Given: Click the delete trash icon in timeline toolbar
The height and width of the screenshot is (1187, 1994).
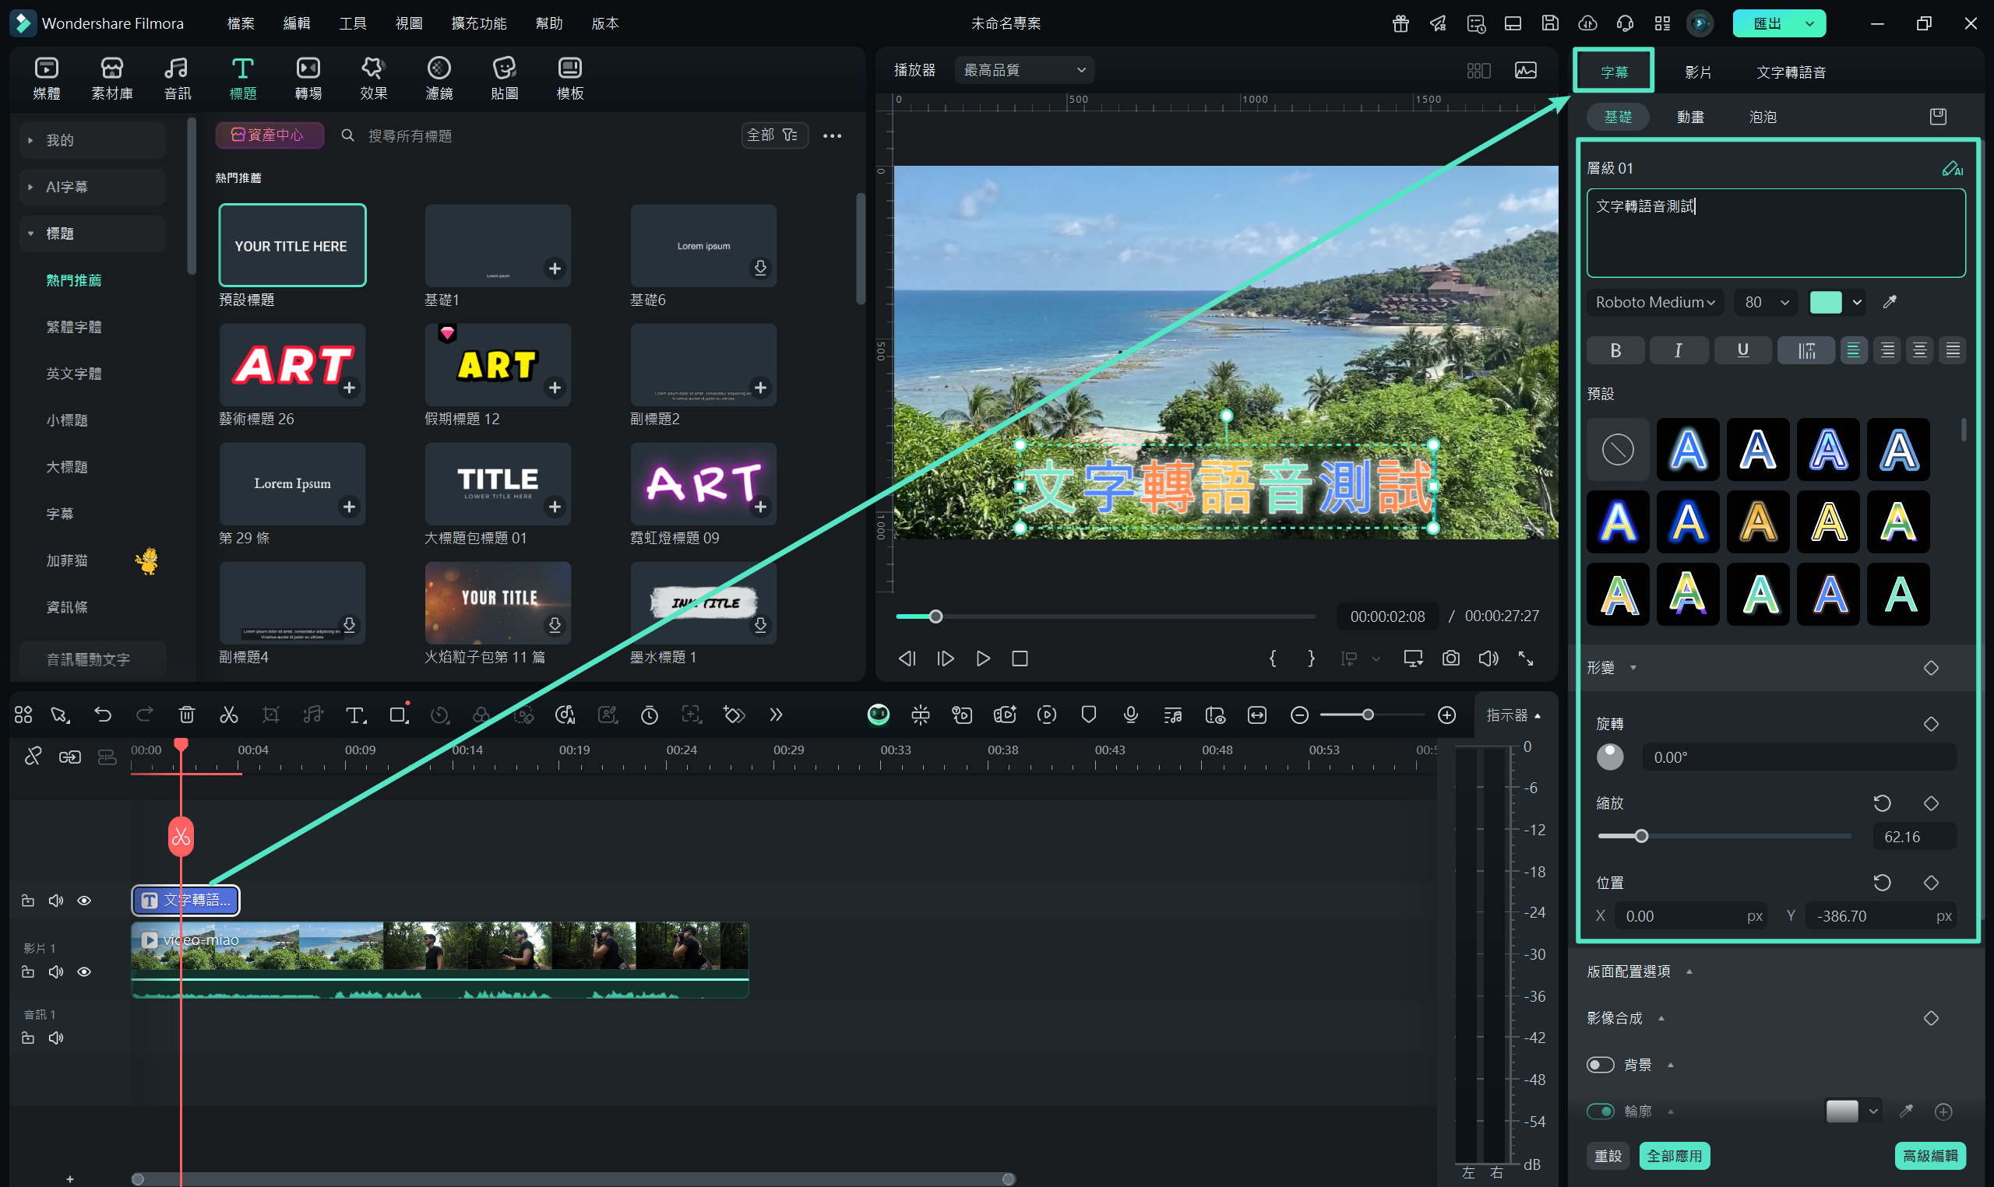Looking at the screenshot, I should click(x=186, y=715).
